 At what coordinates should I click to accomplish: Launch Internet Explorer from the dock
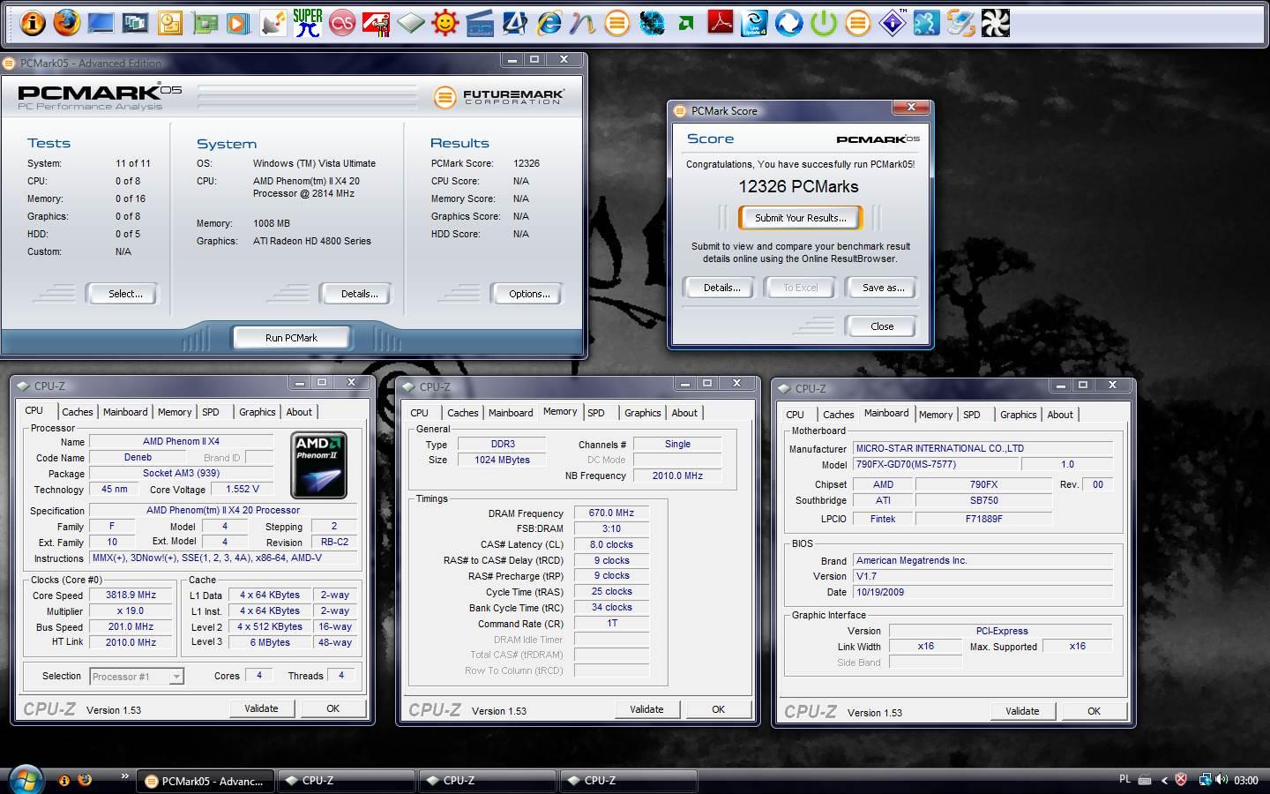[x=549, y=23]
